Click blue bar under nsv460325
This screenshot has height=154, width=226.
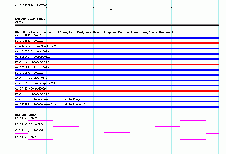[x=117, y=54]
